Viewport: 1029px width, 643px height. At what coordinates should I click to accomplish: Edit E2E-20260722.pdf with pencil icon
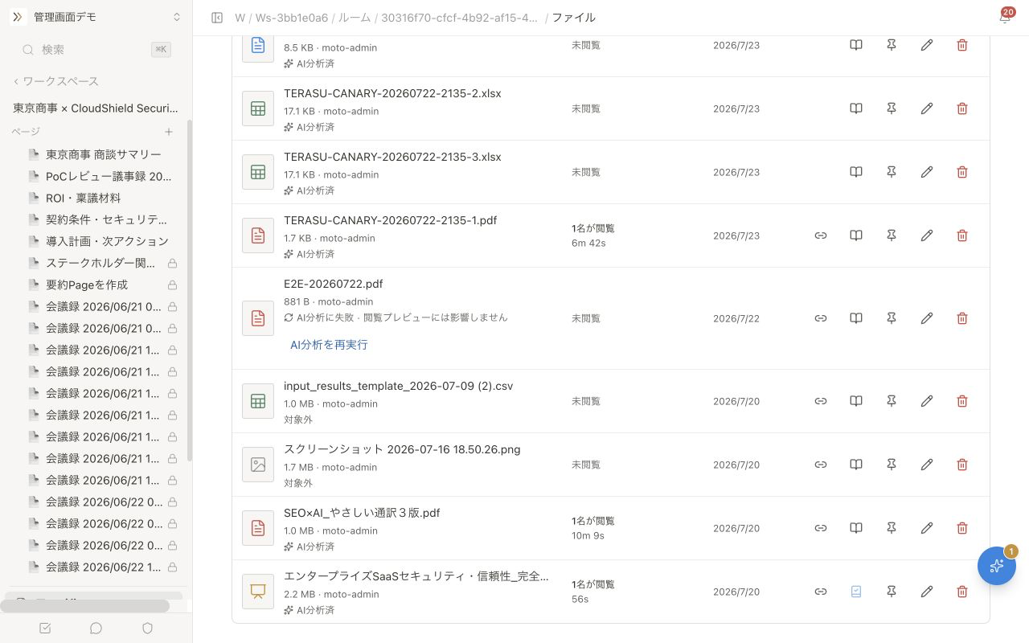point(927,318)
